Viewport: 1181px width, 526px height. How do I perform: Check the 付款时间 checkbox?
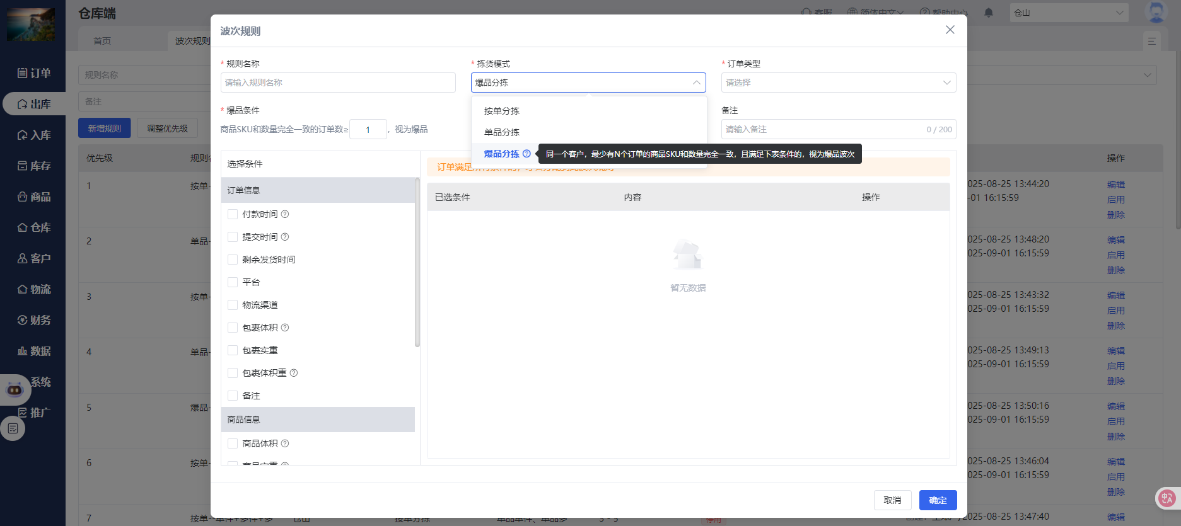pyautogui.click(x=233, y=214)
